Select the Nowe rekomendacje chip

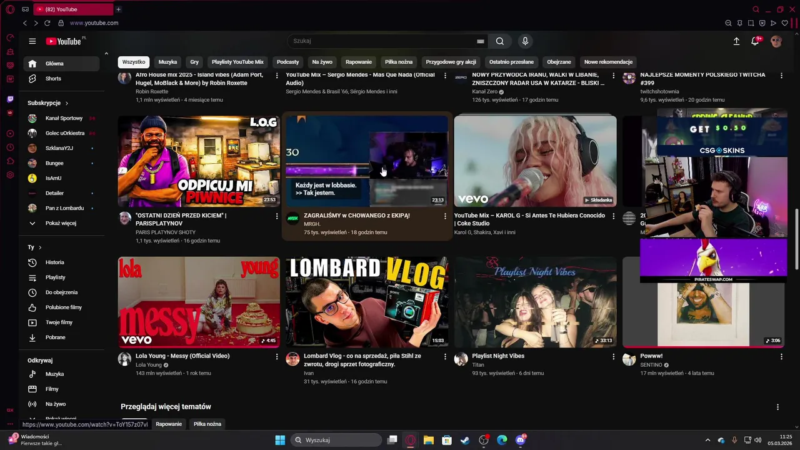609,62
